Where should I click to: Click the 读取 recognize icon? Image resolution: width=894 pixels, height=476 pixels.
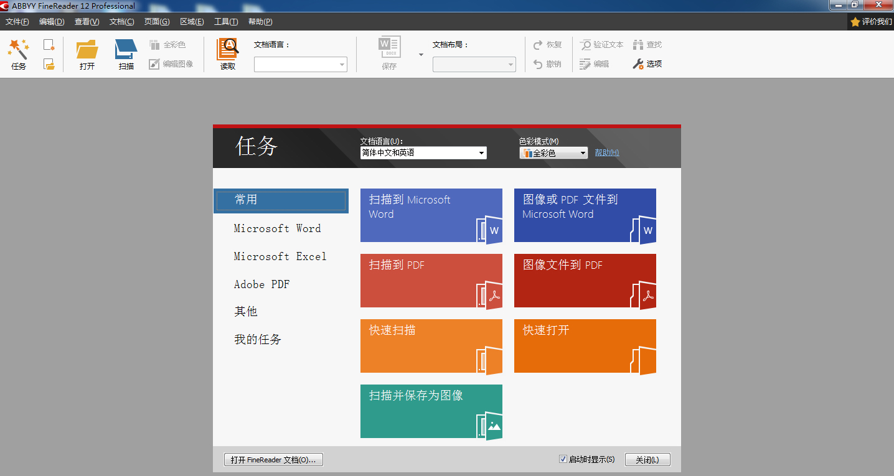228,49
